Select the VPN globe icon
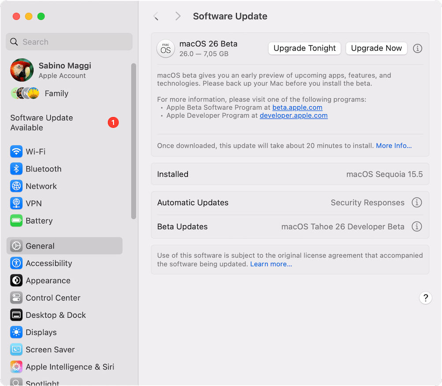 coord(16,203)
